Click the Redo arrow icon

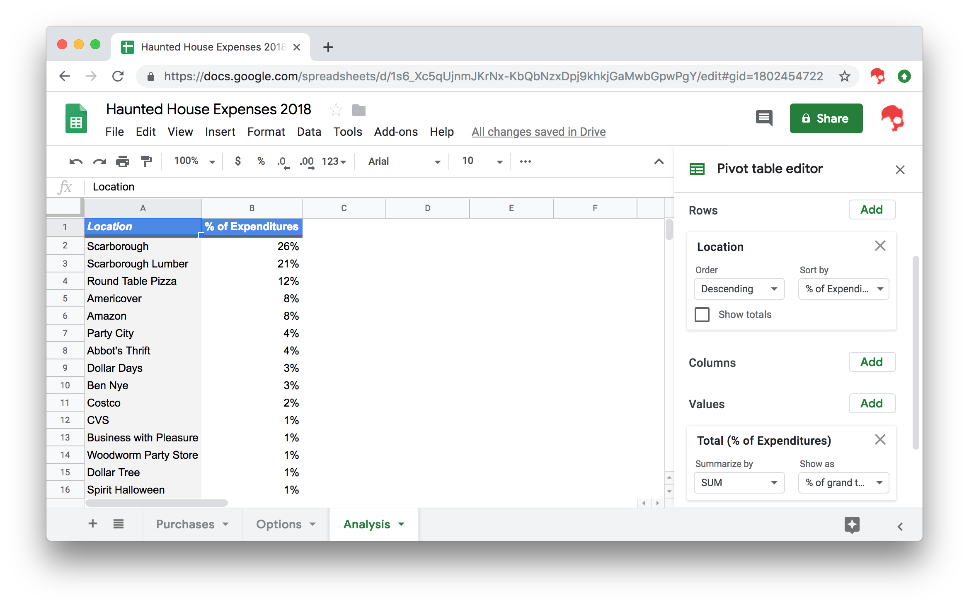pyautogui.click(x=99, y=161)
